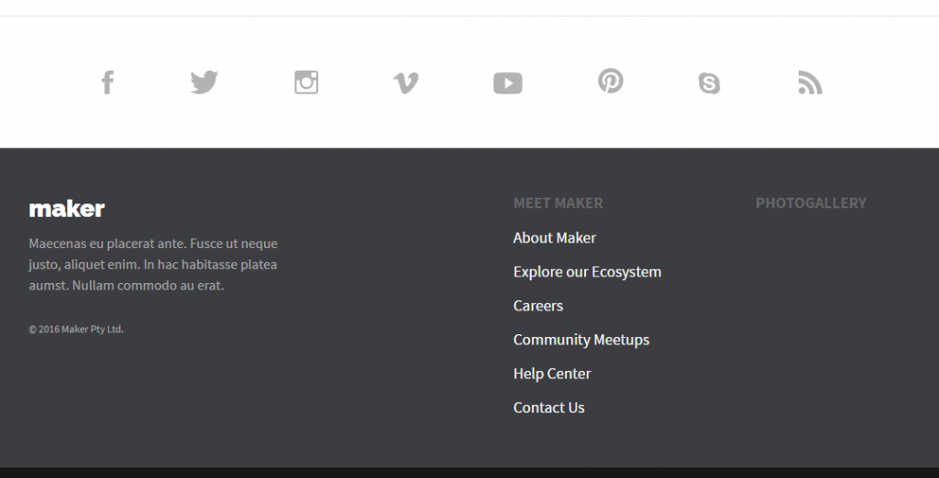Click the MEET MAKER heading
The image size is (939, 478).
[558, 203]
